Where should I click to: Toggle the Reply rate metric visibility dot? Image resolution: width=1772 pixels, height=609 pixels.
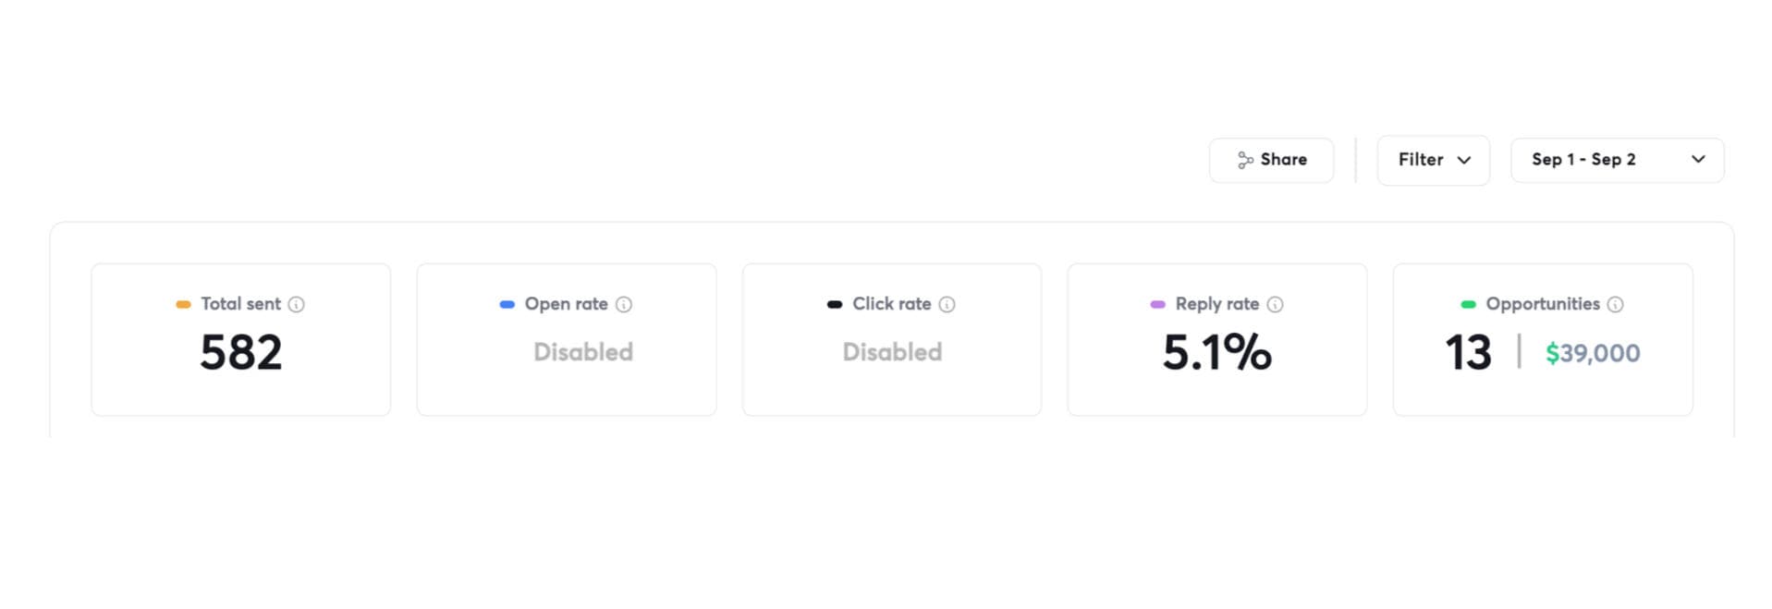click(x=1157, y=303)
